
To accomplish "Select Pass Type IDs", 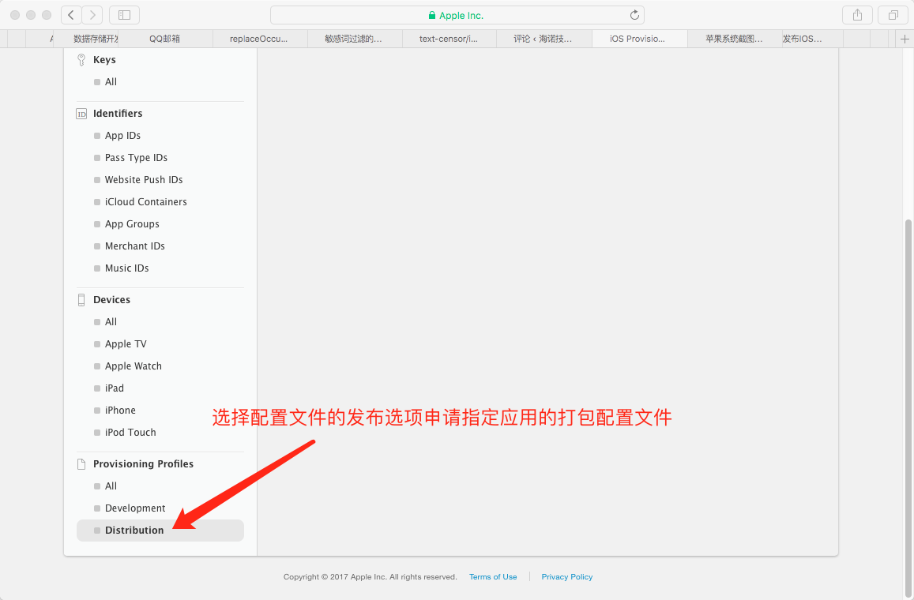I will click(x=136, y=157).
